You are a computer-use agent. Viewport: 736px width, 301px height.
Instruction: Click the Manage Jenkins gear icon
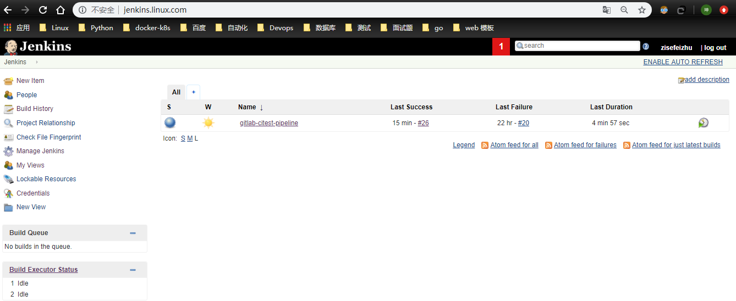[8, 151]
